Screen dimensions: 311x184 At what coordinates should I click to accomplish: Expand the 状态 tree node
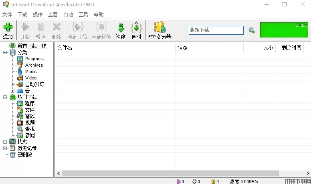click(x=5, y=142)
